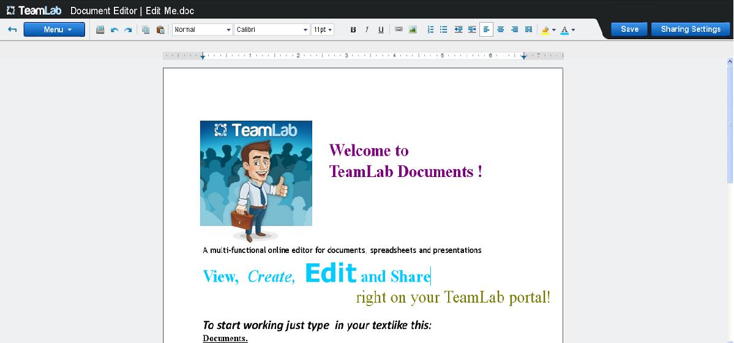The height and width of the screenshot is (343, 734).
Task: Increase paragraph indent
Action: coord(473,29)
